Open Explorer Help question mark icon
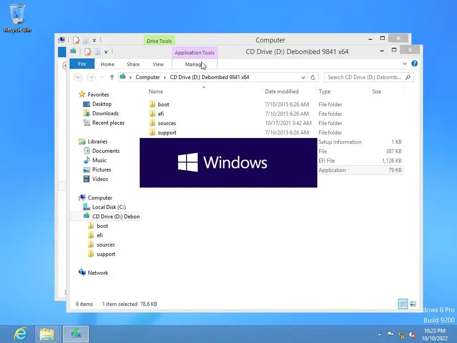457x343 pixels. (415, 63)
